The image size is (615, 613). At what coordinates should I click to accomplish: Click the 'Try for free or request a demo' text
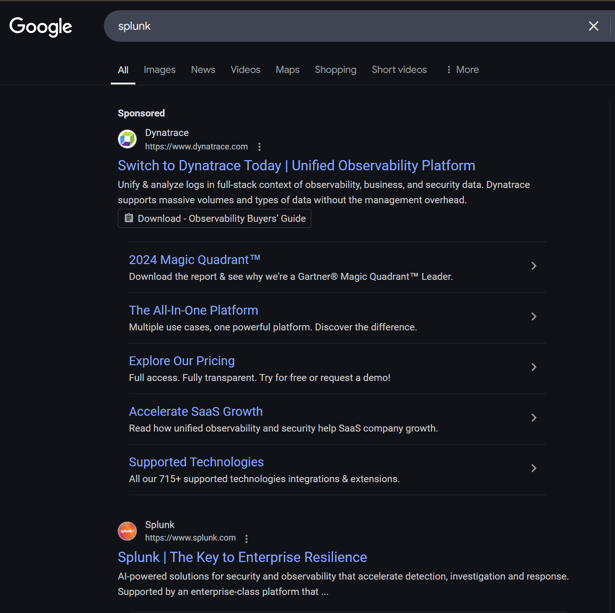click(x=325, y=378)
